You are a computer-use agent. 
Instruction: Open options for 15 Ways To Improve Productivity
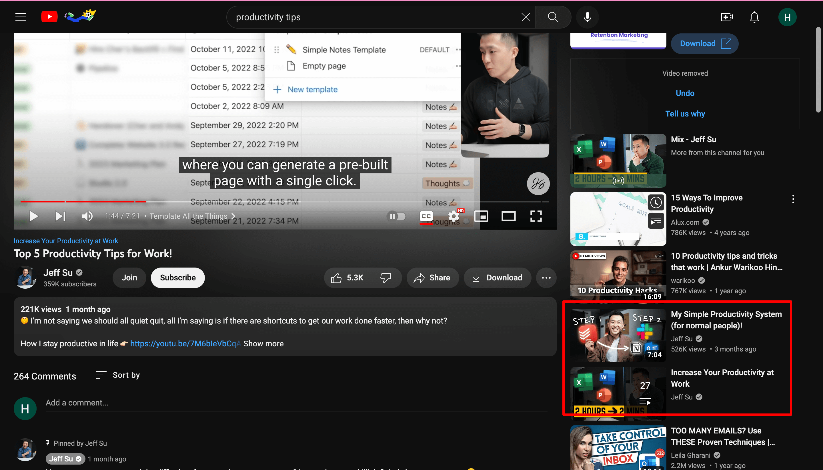793,199
